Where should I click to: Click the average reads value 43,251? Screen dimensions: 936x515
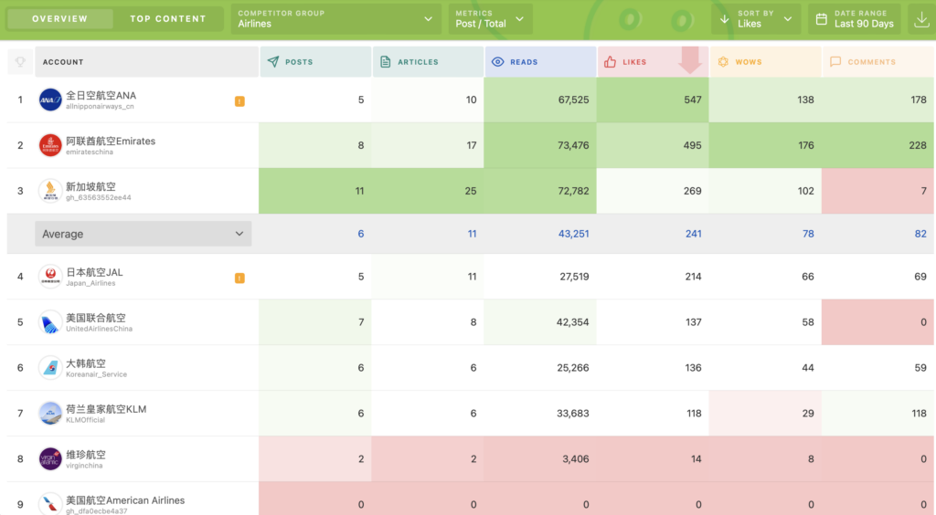tap(573, 235)
